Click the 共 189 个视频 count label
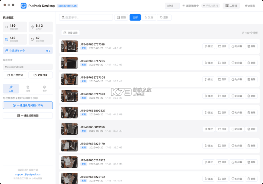263x184 pixels. (250, 33)
